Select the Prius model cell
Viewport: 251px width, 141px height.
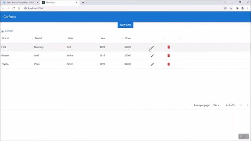click(37, 64)
